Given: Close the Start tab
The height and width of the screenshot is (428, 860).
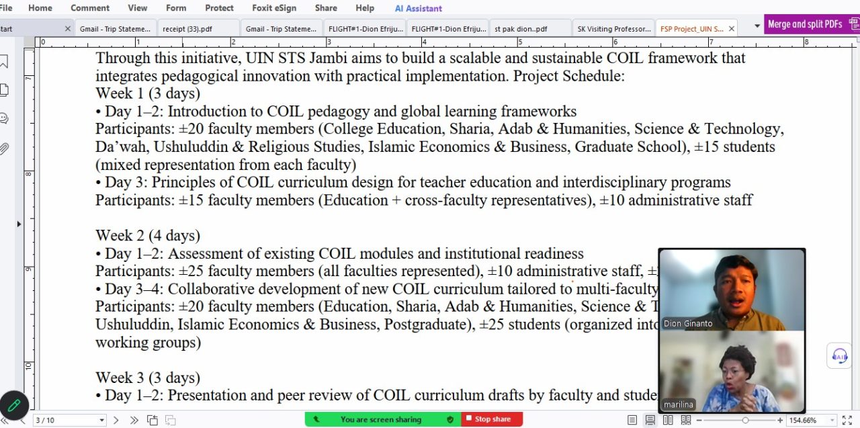Looking at the screenshot, I should [x=67, y=29].
